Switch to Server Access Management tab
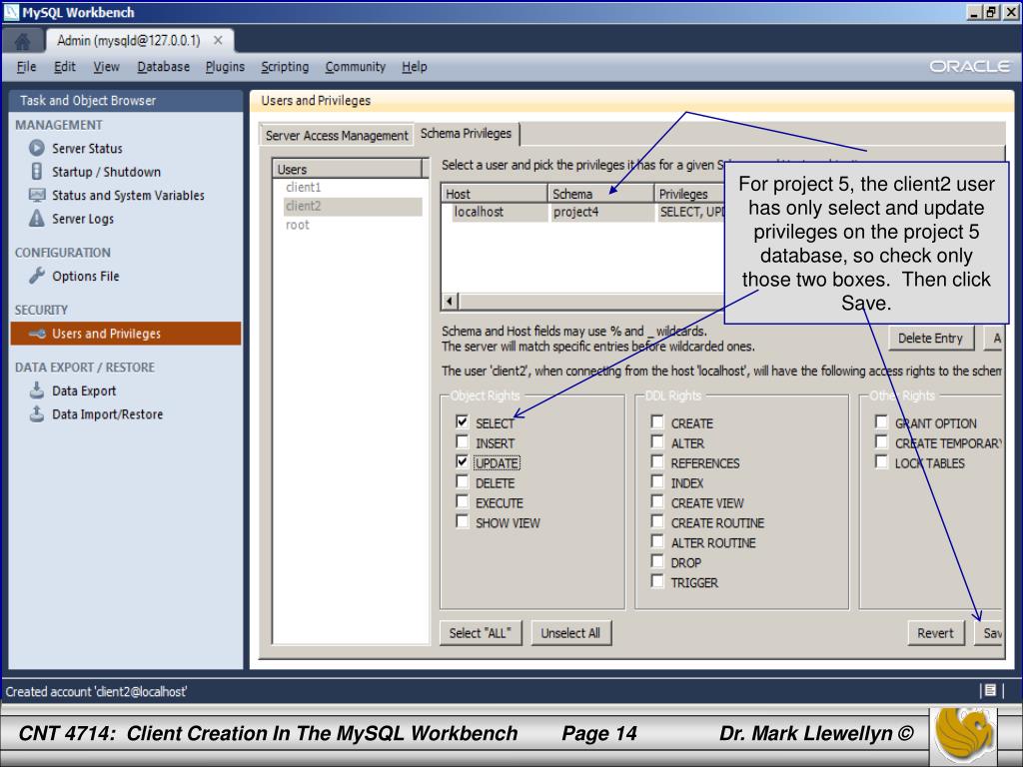 click(337, 135)
